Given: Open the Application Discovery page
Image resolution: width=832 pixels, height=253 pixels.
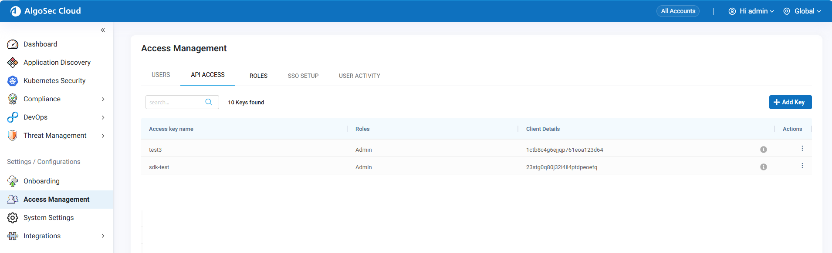Looking at the screenshot, I should coord(57,63).
